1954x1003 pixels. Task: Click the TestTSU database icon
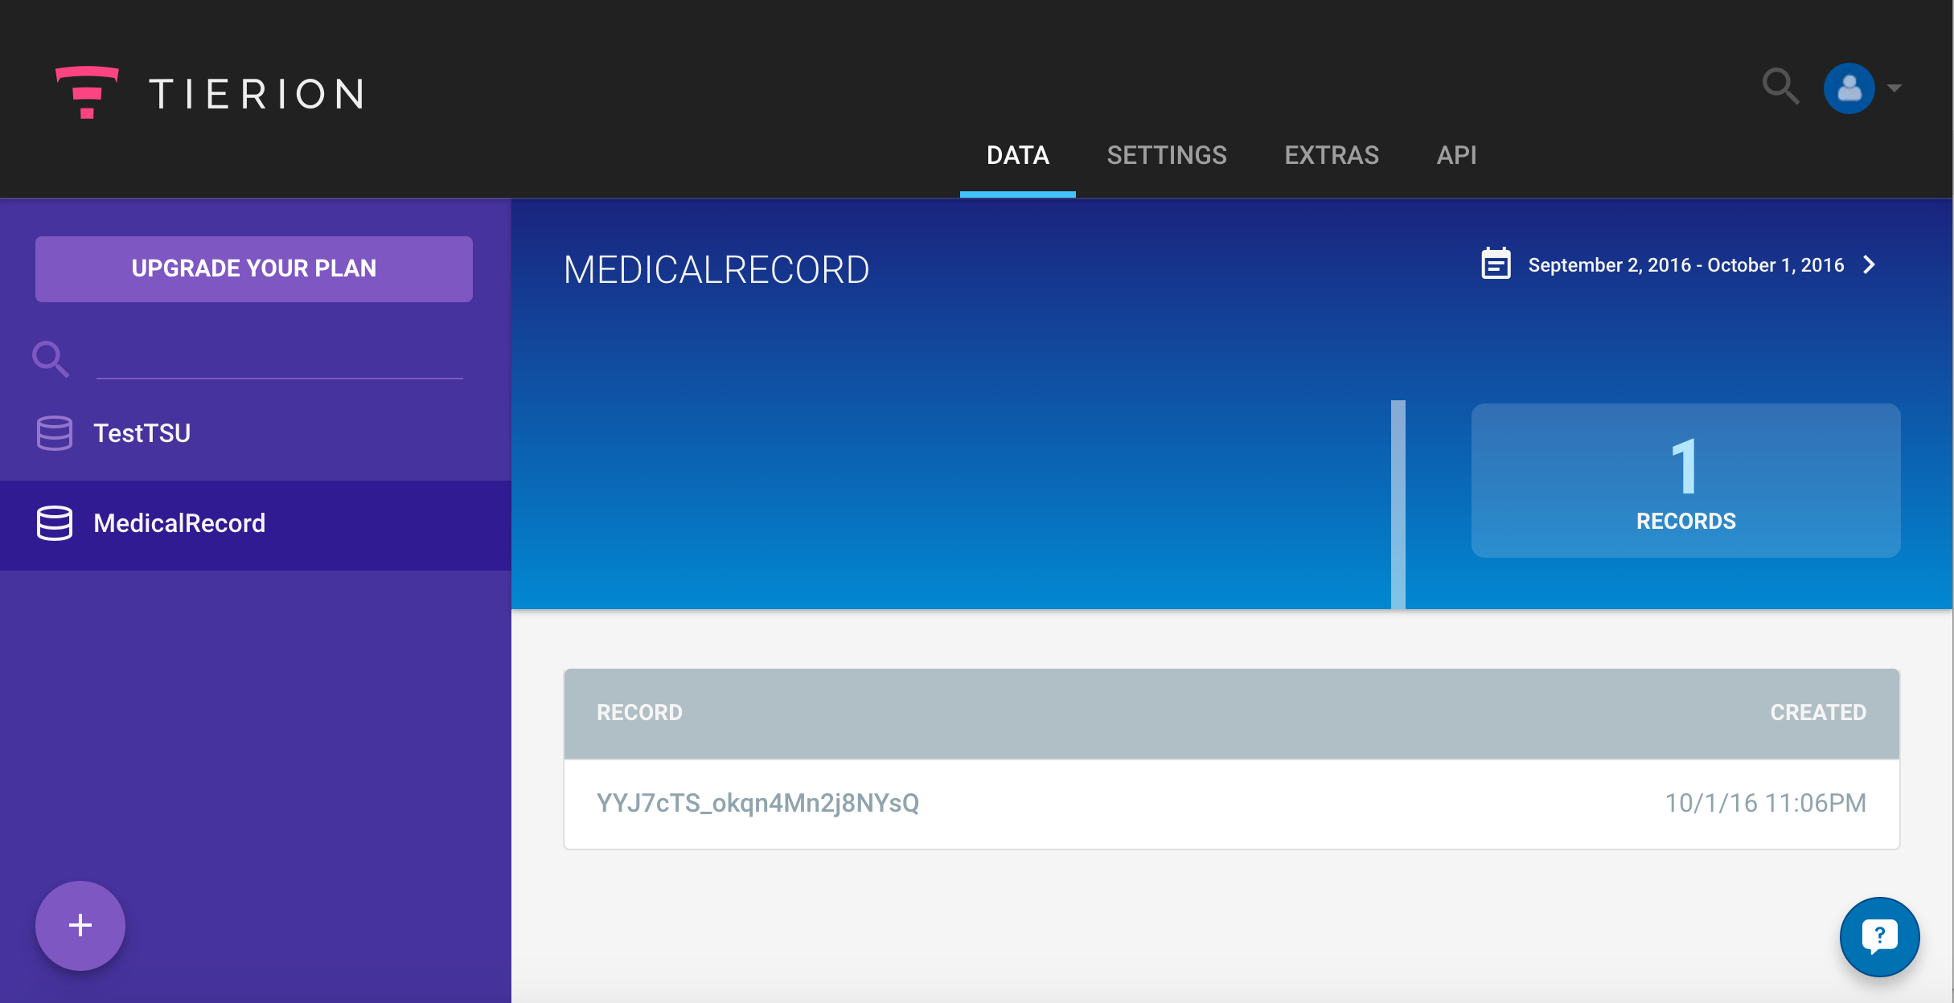(55, 433)
